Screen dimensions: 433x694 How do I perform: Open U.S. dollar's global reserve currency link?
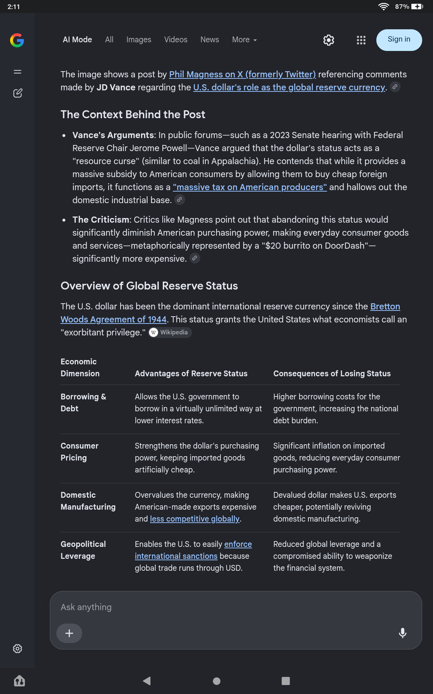pyautogui.click(x=289, y=87)
